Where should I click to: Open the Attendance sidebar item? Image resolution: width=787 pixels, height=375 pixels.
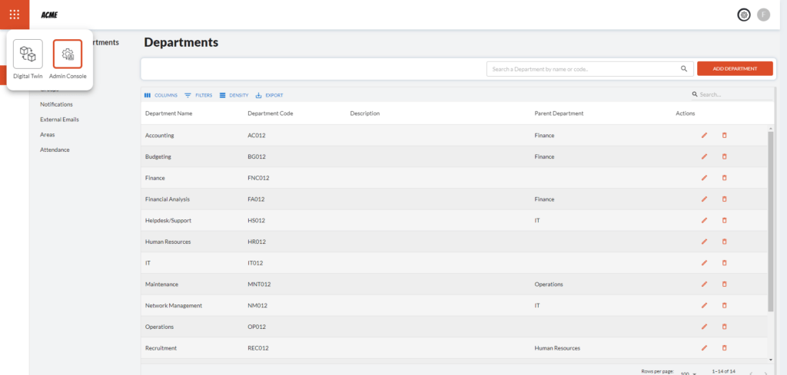click(x=55, y=150)
